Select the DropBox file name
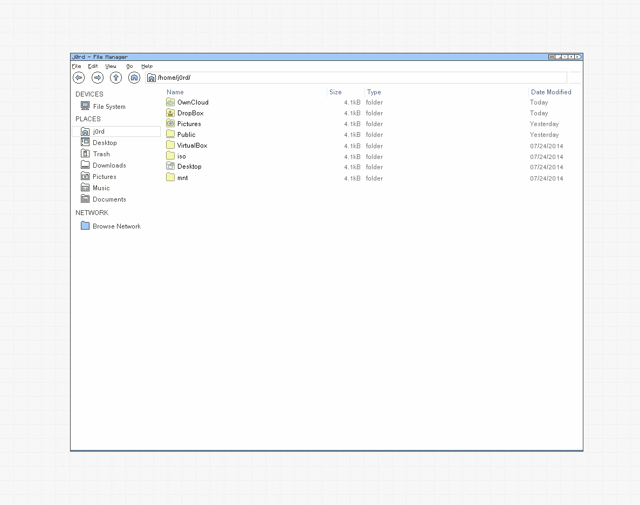 coord(190,113)
